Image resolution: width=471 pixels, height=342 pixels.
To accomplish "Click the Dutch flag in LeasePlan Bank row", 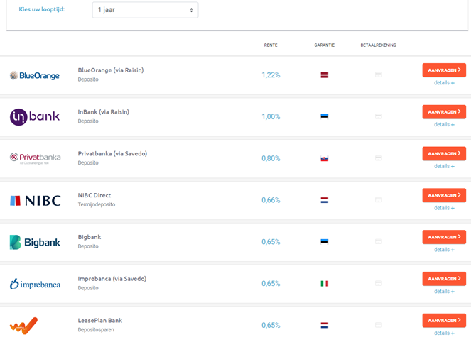I will [325, 325].
